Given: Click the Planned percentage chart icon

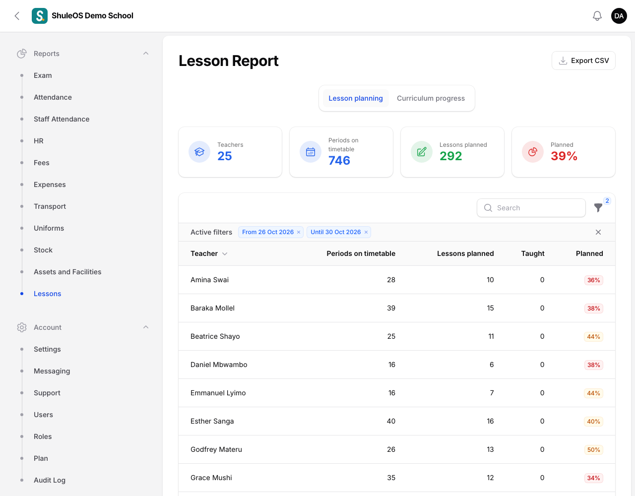Looking at the screenshot, I should coord(533,152).
